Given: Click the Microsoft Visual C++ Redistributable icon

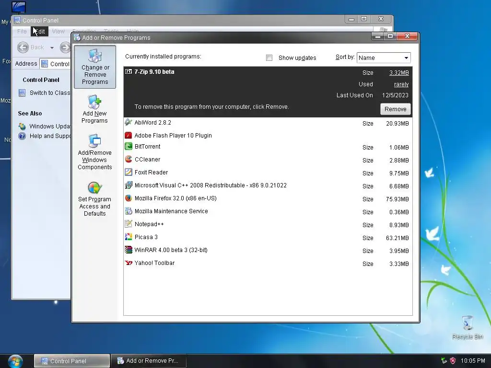Looking at the screenshot, I should click(x=129, y=185).
